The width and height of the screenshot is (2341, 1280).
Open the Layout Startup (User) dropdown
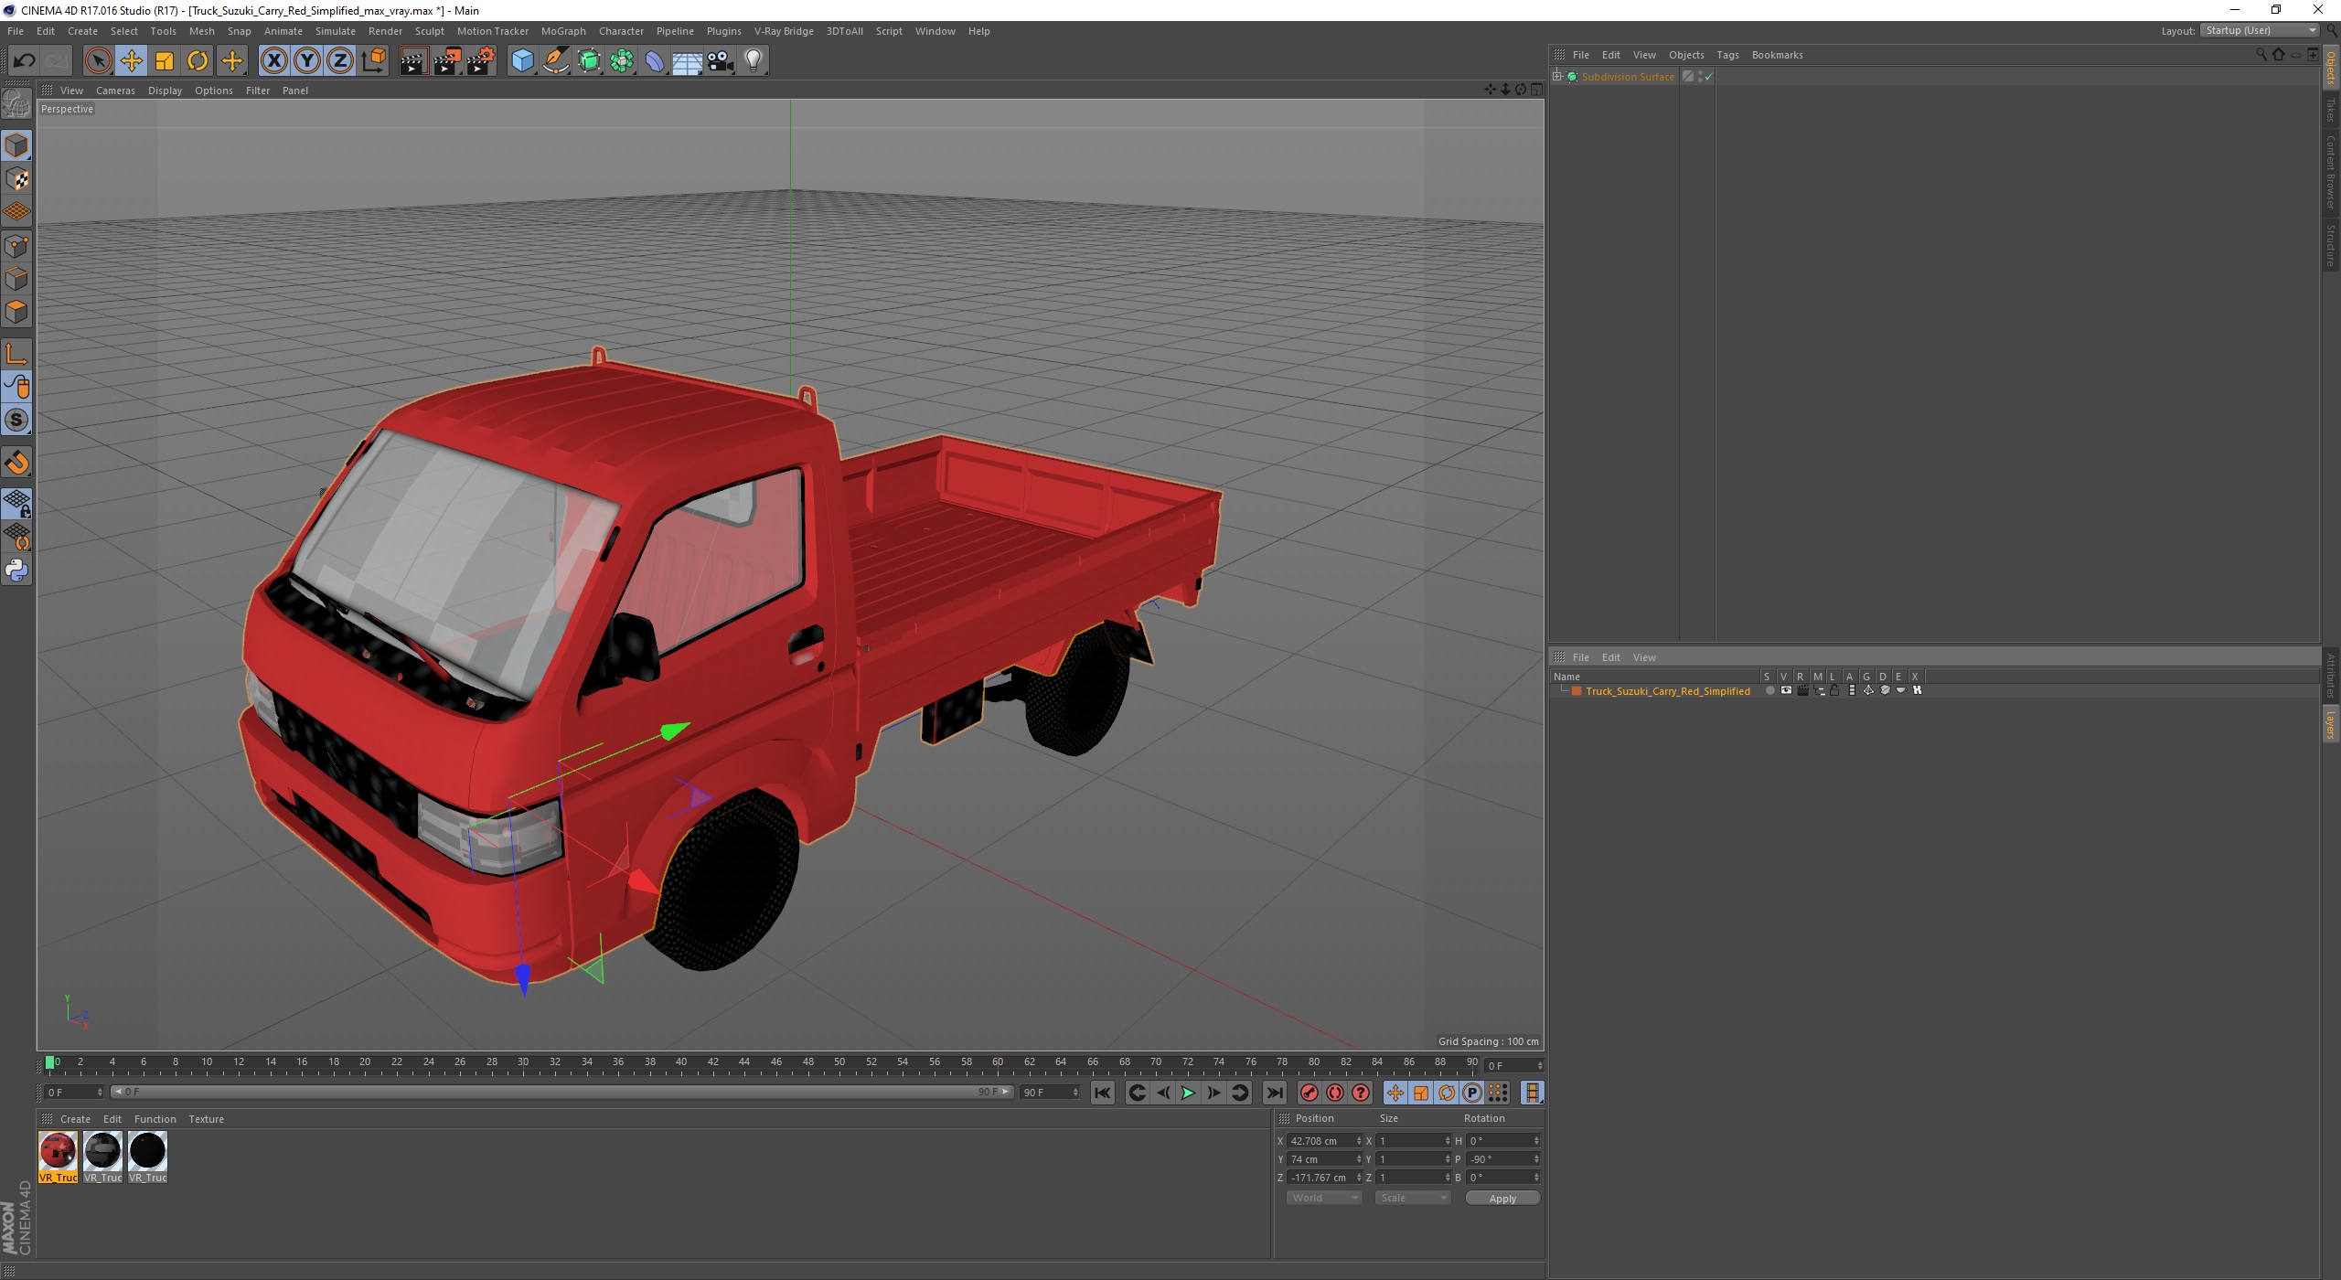tap(2260, 30)
